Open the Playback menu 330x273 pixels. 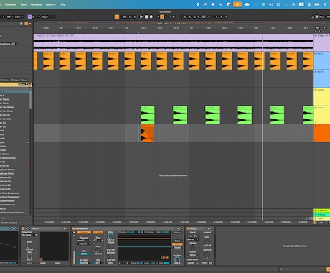(x=10, y=4)
